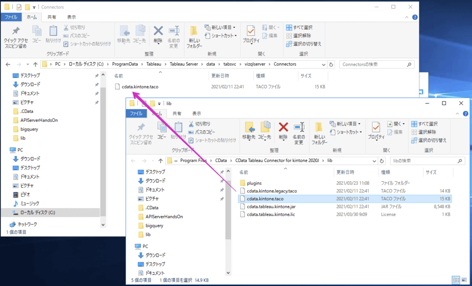Click the help icon in Connectors window
This screenshot has height=286, width=472.
415,17
